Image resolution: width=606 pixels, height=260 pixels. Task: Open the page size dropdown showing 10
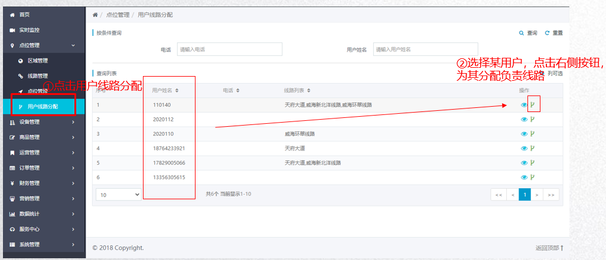click(x=119, y=195)
